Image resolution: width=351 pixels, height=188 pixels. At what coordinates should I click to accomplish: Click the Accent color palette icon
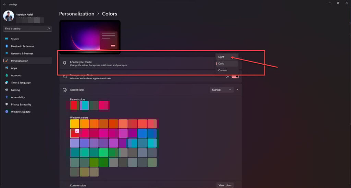[x=64, y=90]
